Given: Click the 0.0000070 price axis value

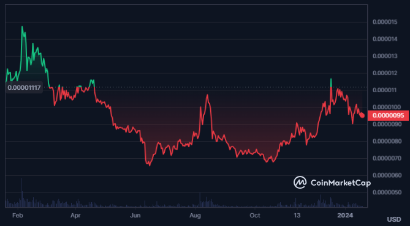Looking at the screenshot, I should [x=387, y=158].
